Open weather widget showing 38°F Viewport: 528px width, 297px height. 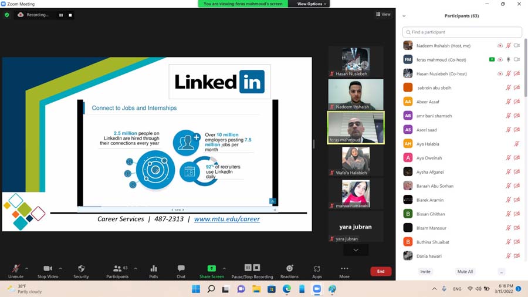25,289
